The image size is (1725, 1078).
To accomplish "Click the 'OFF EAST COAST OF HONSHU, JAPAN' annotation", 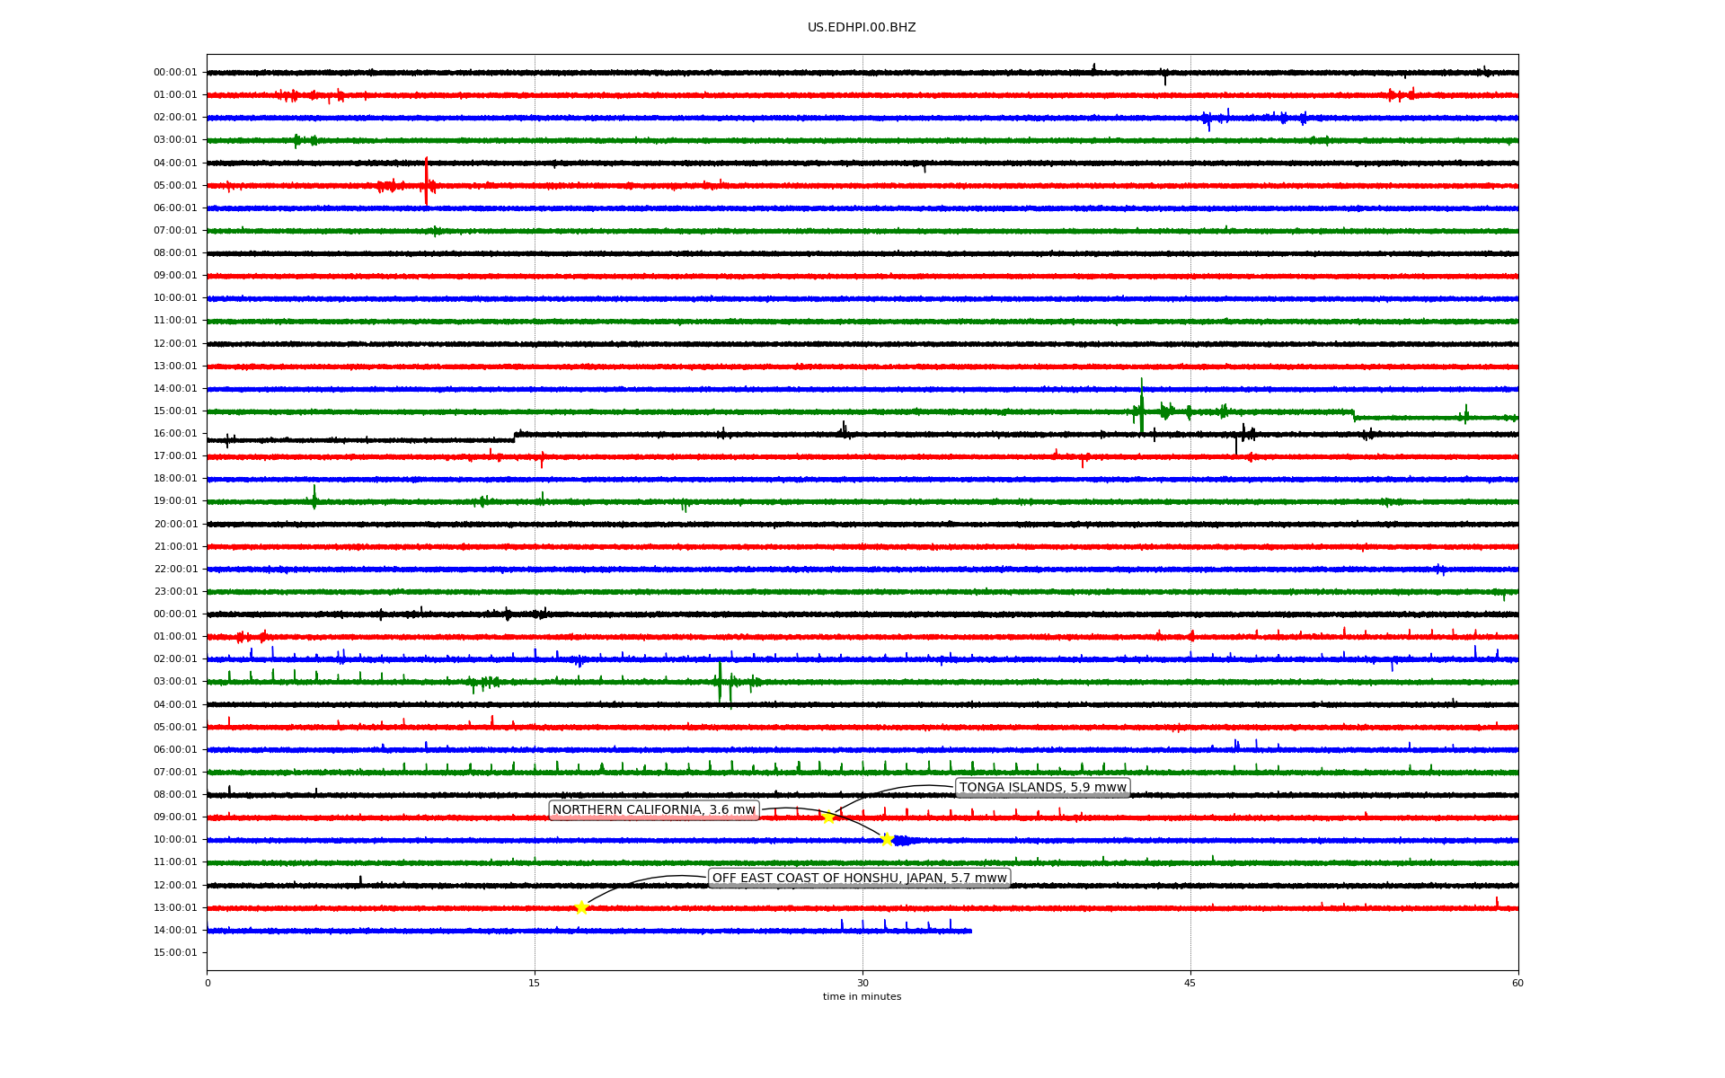I will [x=859, y=878].
